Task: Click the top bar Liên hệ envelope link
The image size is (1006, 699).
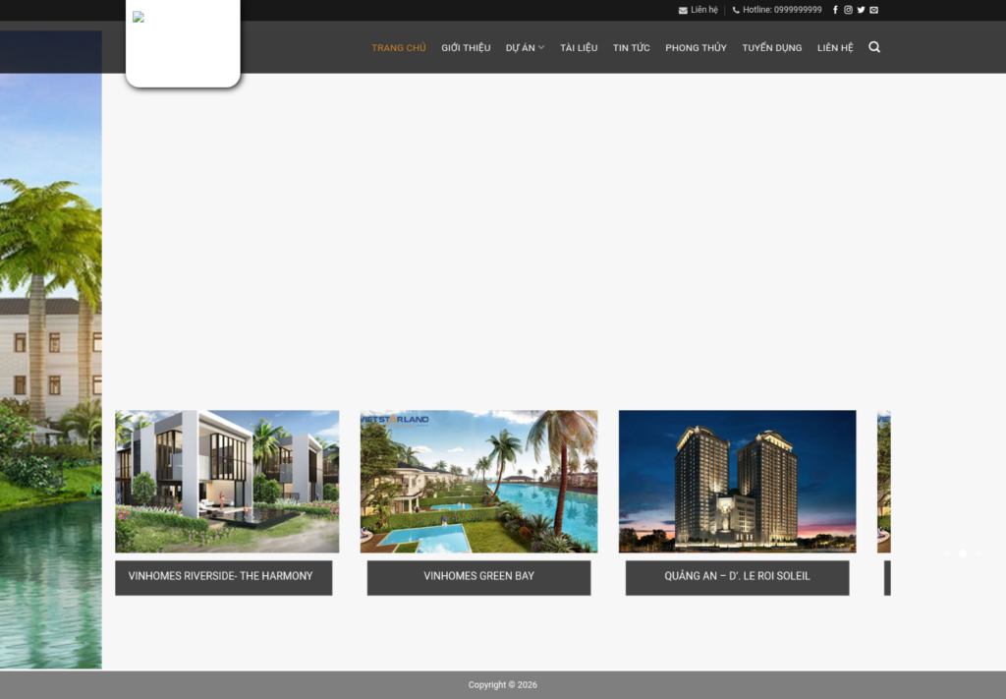Action: [x=699, y=10]
